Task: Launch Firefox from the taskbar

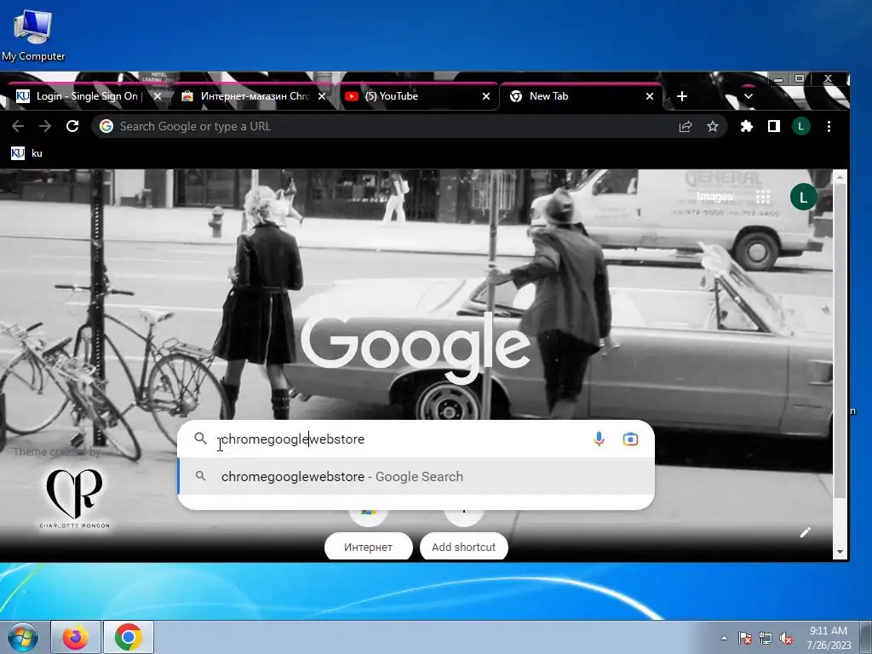Action: tap(76, 637)
